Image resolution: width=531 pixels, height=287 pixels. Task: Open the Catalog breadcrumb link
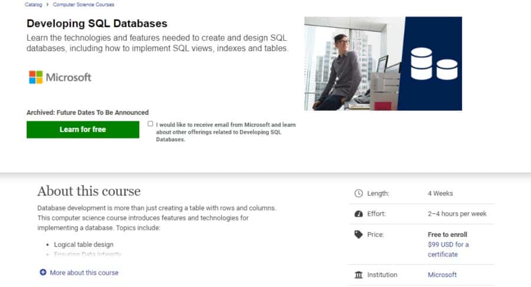coord(33,5)
